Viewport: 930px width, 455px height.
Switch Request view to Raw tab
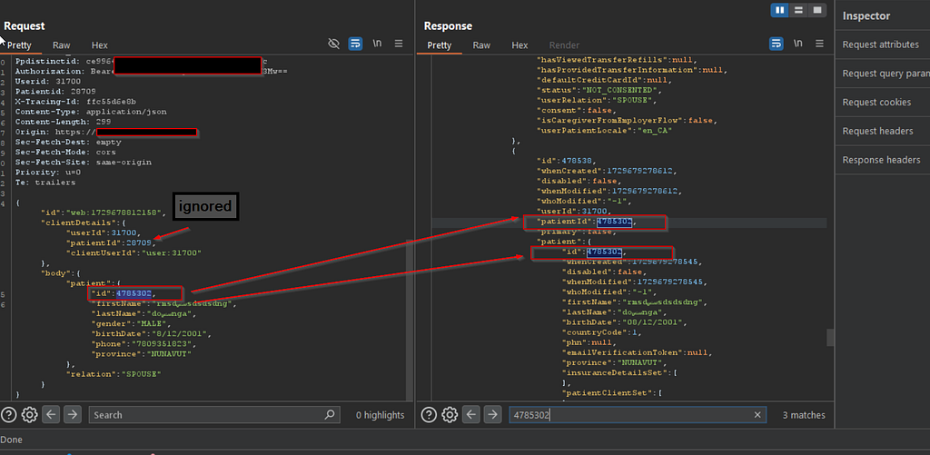pos(61,45)
